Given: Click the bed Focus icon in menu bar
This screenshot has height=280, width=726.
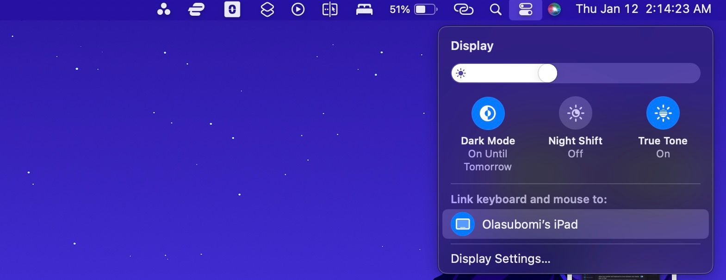Looking at the screenshot, I should click(x=364, y=9).
